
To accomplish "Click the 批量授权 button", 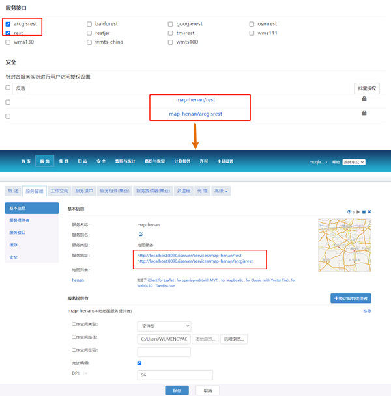I will tap(367, 88).
